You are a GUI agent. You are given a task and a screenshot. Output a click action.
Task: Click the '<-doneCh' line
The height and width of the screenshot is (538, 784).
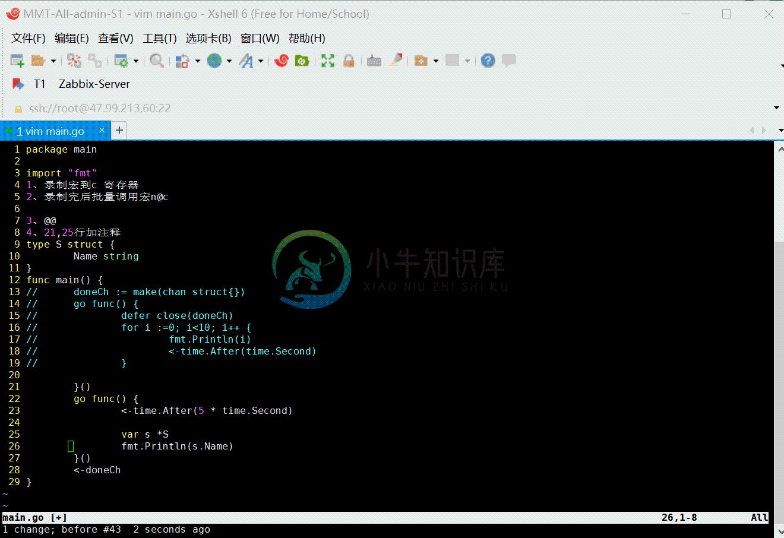(97, 470)
